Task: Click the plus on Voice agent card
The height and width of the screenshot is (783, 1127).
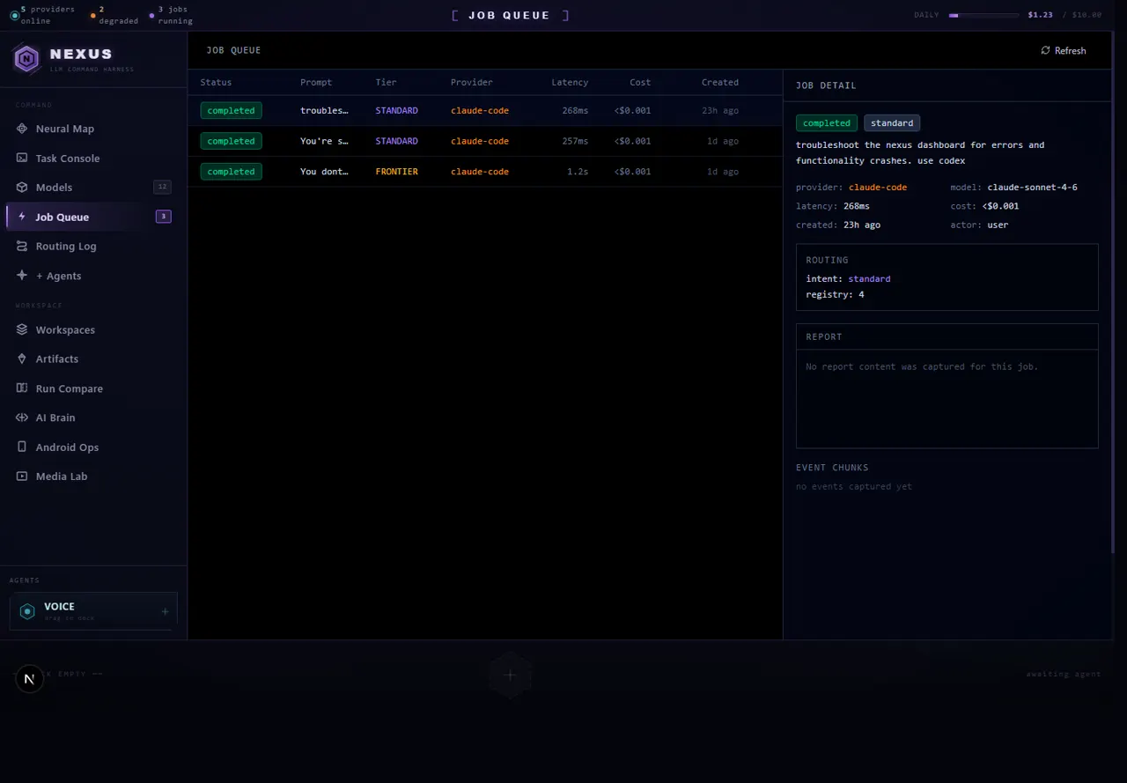Action: pyautogui.click(x=165, y=611)
